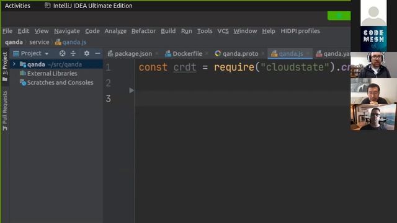The image size is (397, 223).
Task: Select the Code Mesh logo video tile
Action: 373,39
